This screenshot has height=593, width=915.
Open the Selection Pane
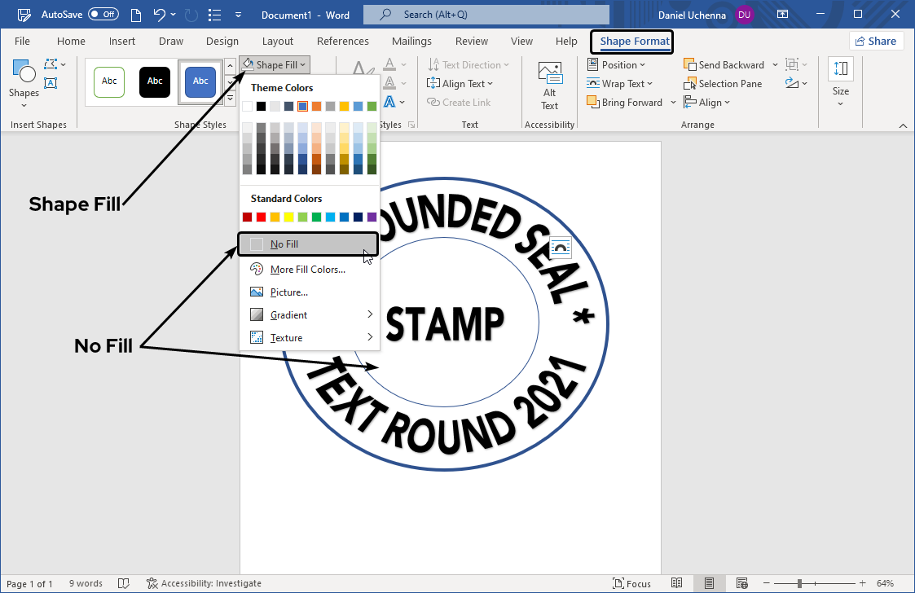click(723, 83)
